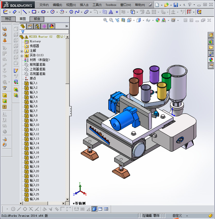This screenshot has height=219, width=215.
Task: Click the Zoom to Area icon
Action: 111,20
